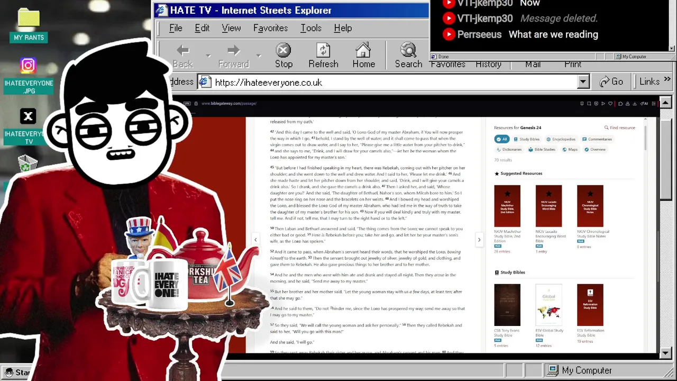Click the next chapter arrow right of passage

pos(479,240)
